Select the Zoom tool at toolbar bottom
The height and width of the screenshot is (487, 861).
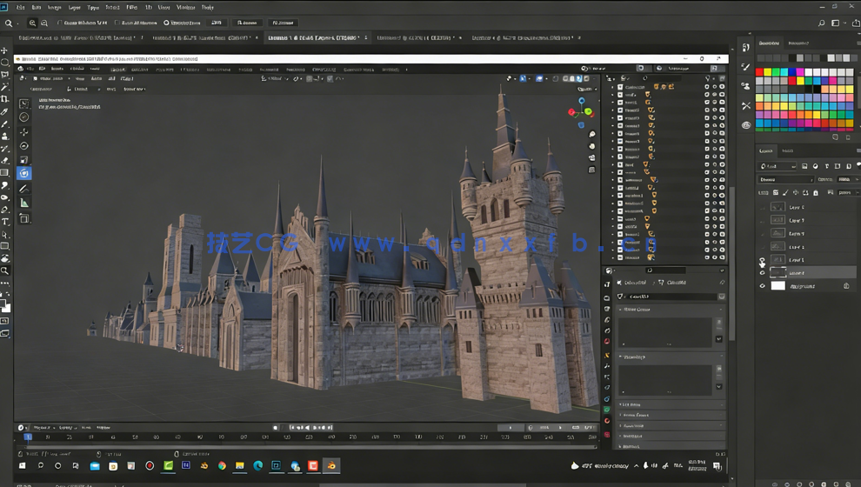(x=5, y=270)
